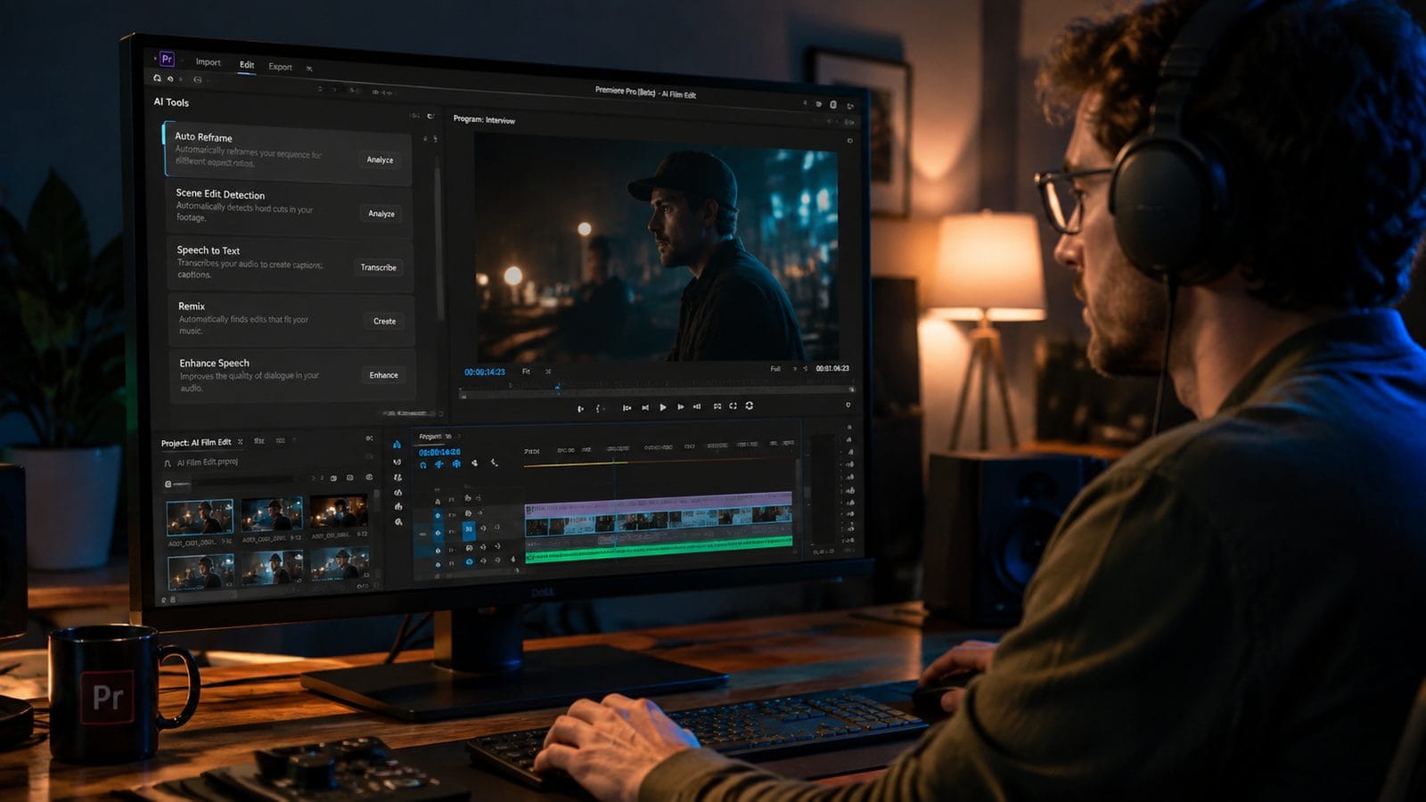Select the Remix card title
Screen dimensions: 1426x802
(192, 306)
